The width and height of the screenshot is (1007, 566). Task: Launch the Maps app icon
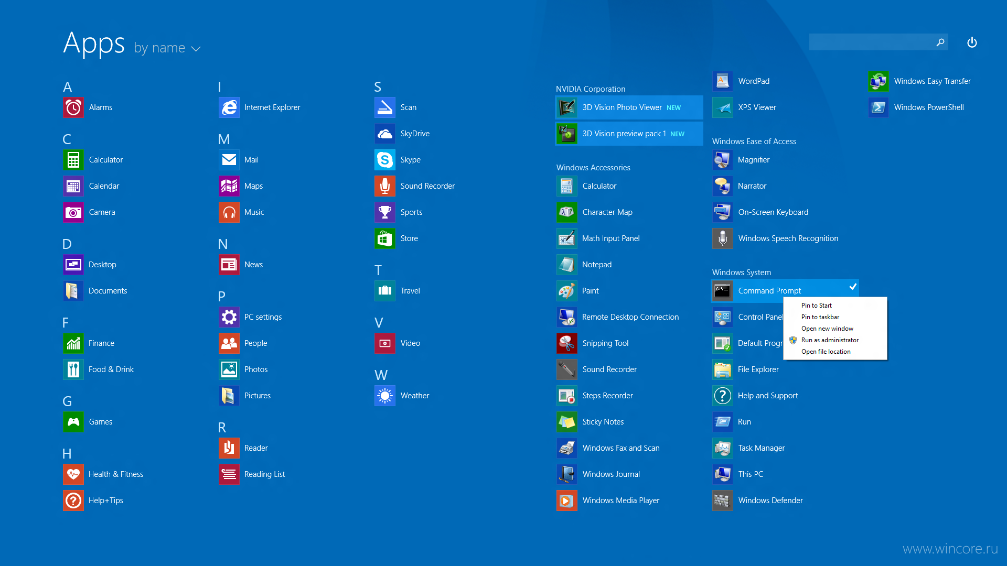(229, 186)
